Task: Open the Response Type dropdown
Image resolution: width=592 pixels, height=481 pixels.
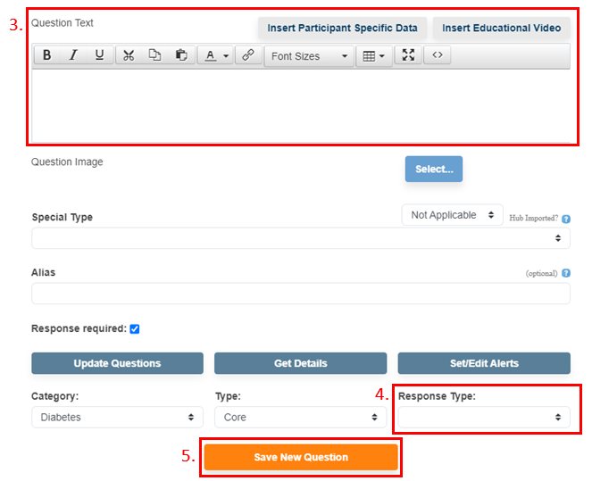Action: click(483, 417)
